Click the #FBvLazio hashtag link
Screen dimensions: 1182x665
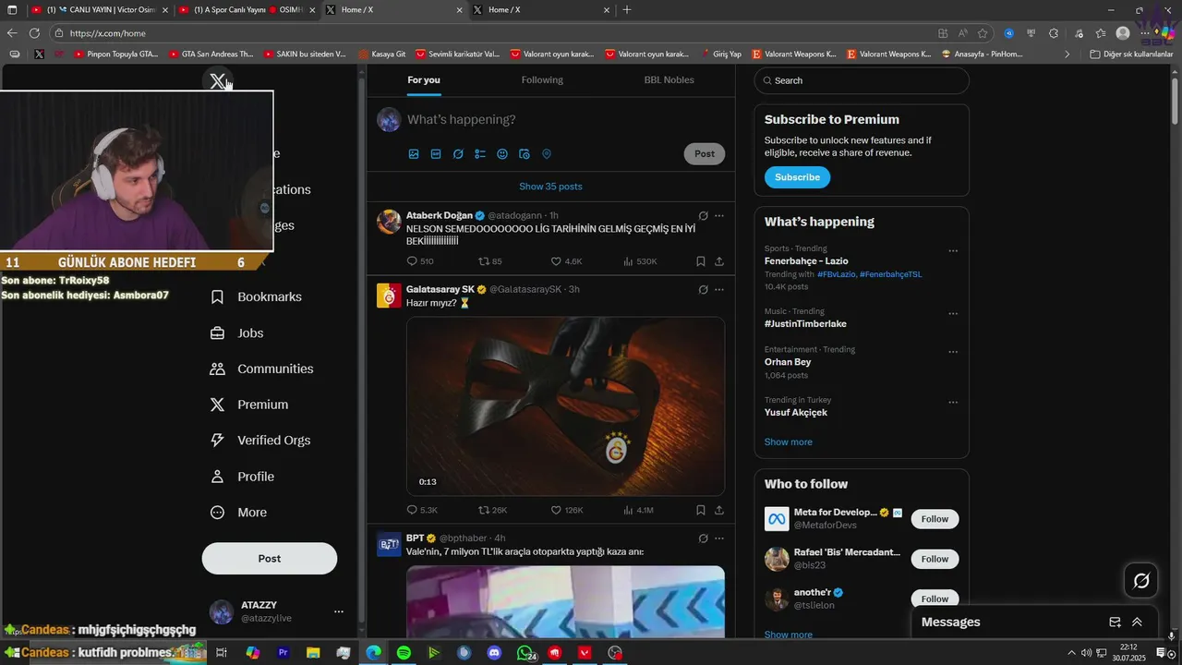coord(836,274)
